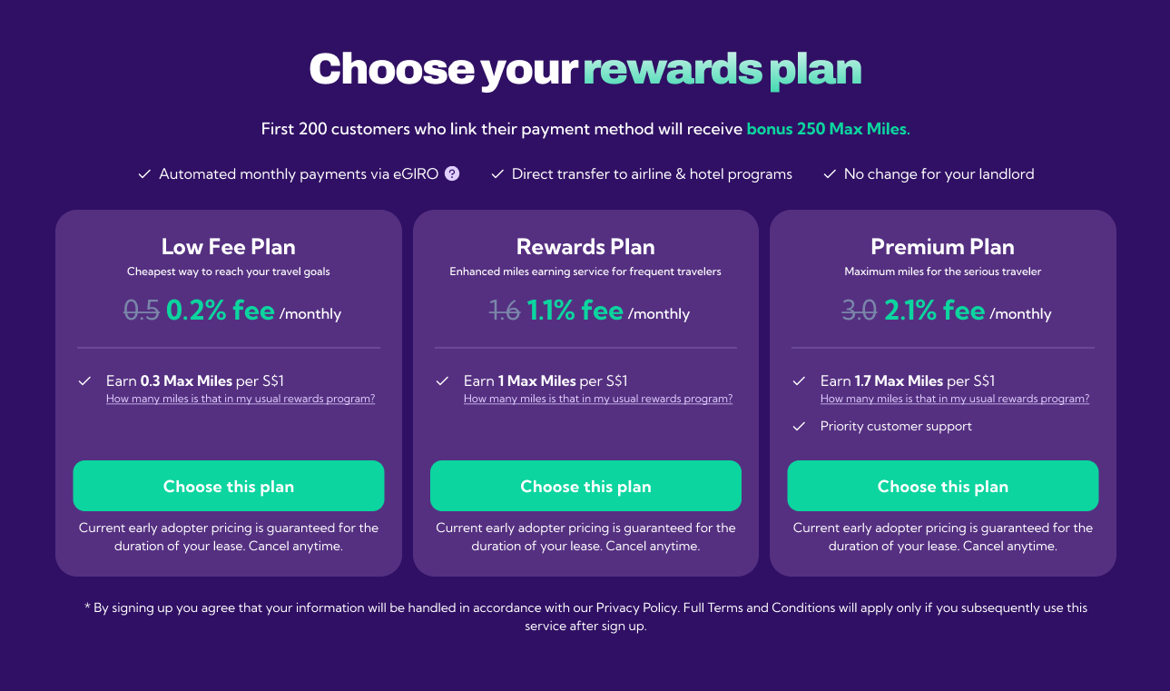Click the Rewards Plan 1.1% fee price

(575, 311)
